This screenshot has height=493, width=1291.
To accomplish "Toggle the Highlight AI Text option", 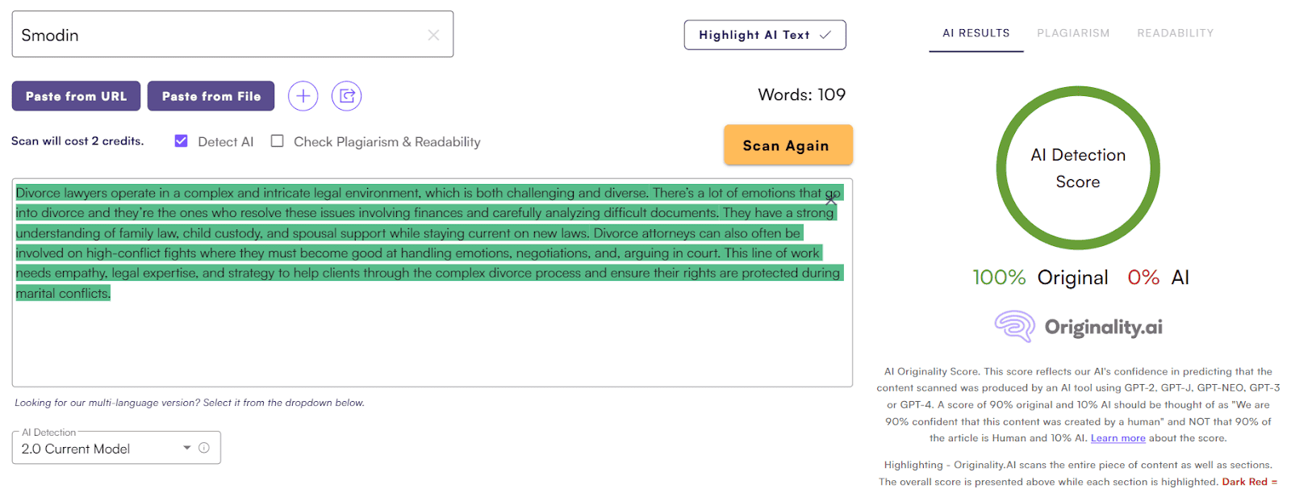I will click(x=764, y=35).
